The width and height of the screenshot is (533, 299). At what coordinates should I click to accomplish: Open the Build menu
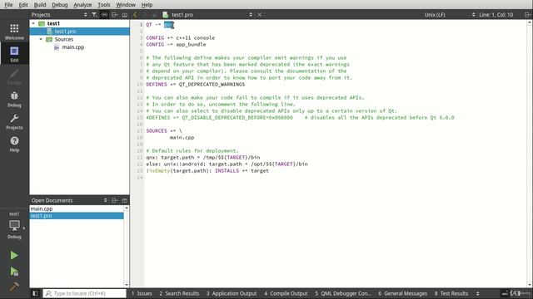click(40, 5)
